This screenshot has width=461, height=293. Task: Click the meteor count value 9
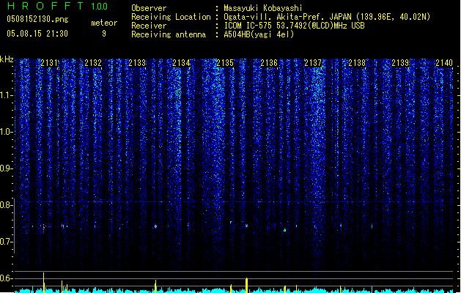coord(104,34)
